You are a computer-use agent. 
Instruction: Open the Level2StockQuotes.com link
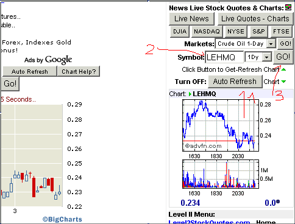coord(209,222)
